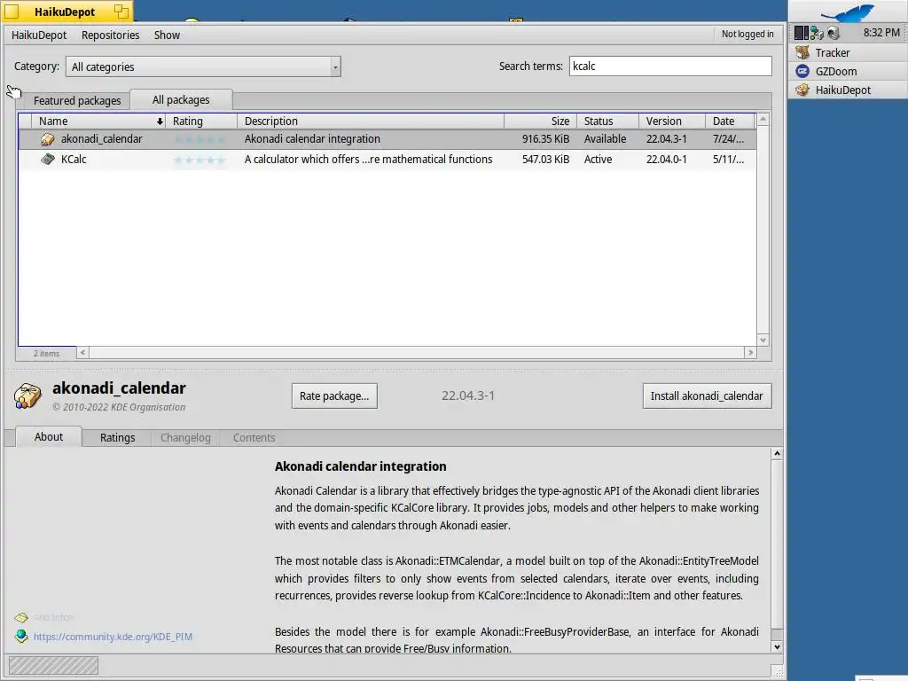Screen dimensions: 908x681
Task: Open the Show menu
Action: (x=167, y=35)
